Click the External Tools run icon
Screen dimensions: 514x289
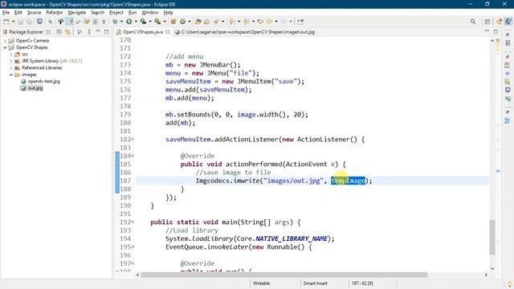157,22
